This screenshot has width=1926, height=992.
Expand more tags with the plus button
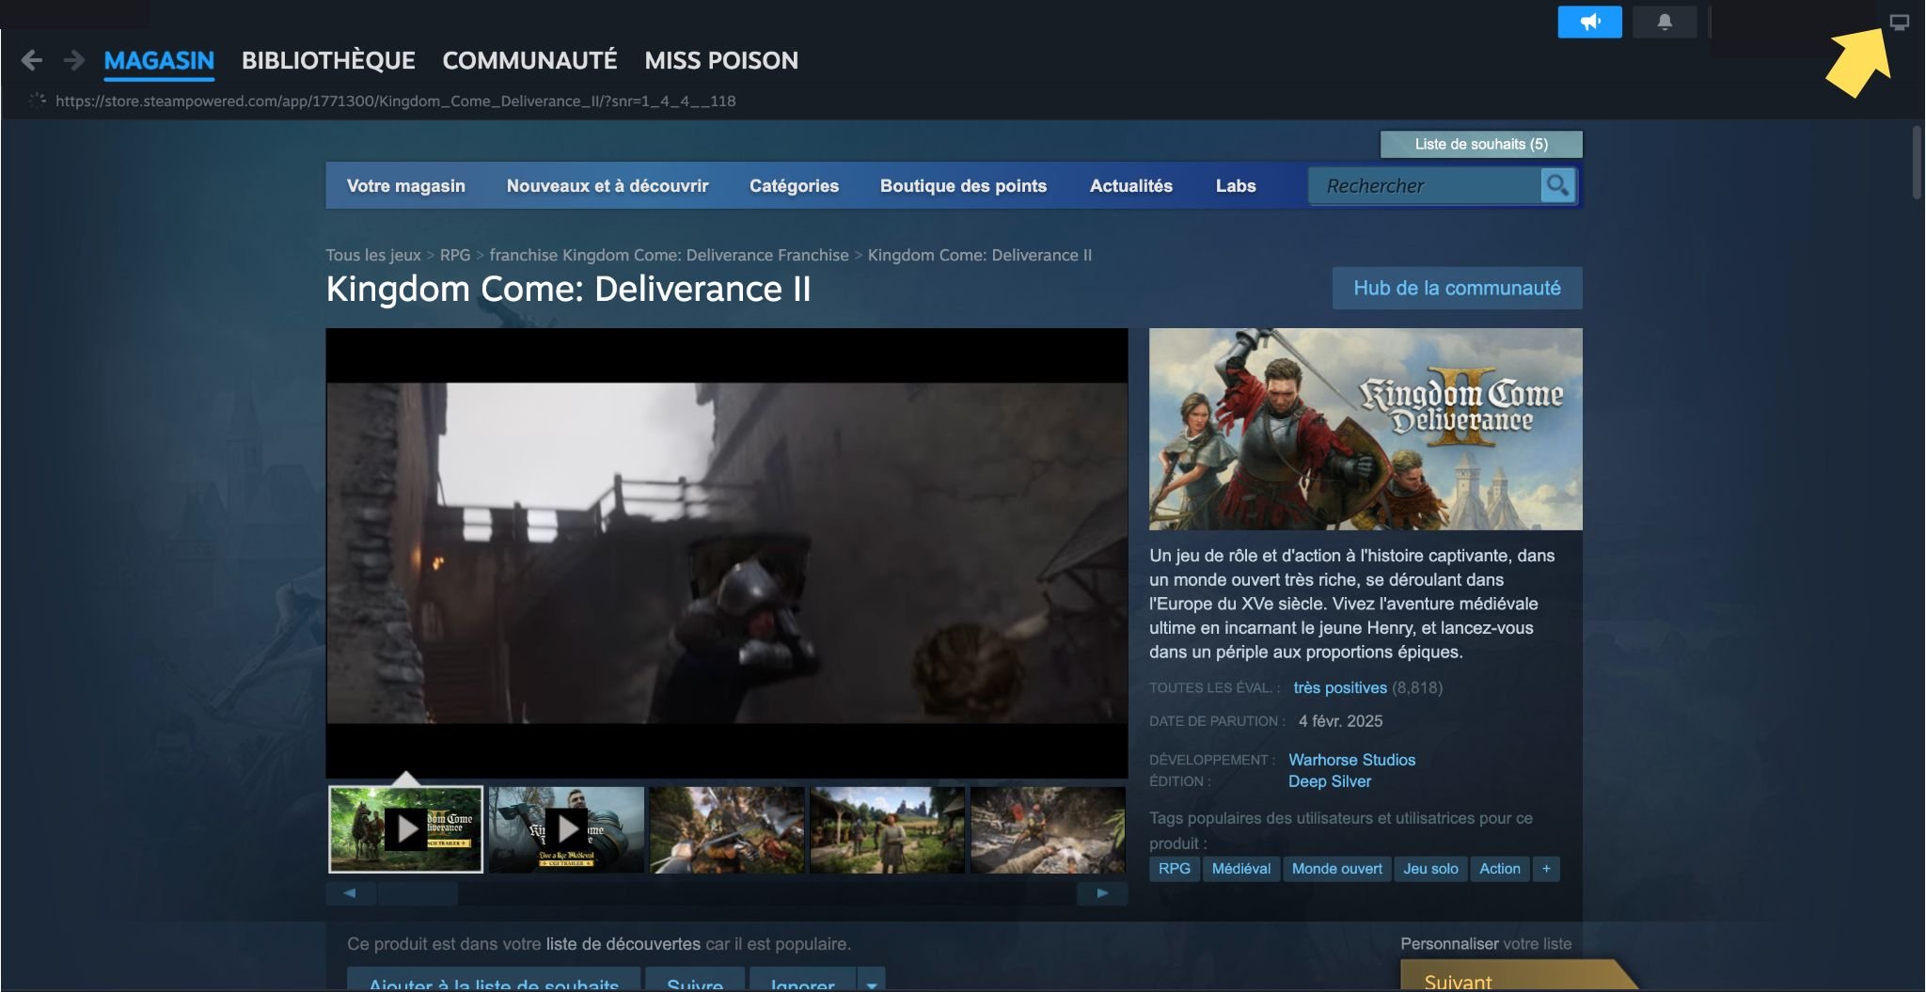click(x=1545, y=869)
